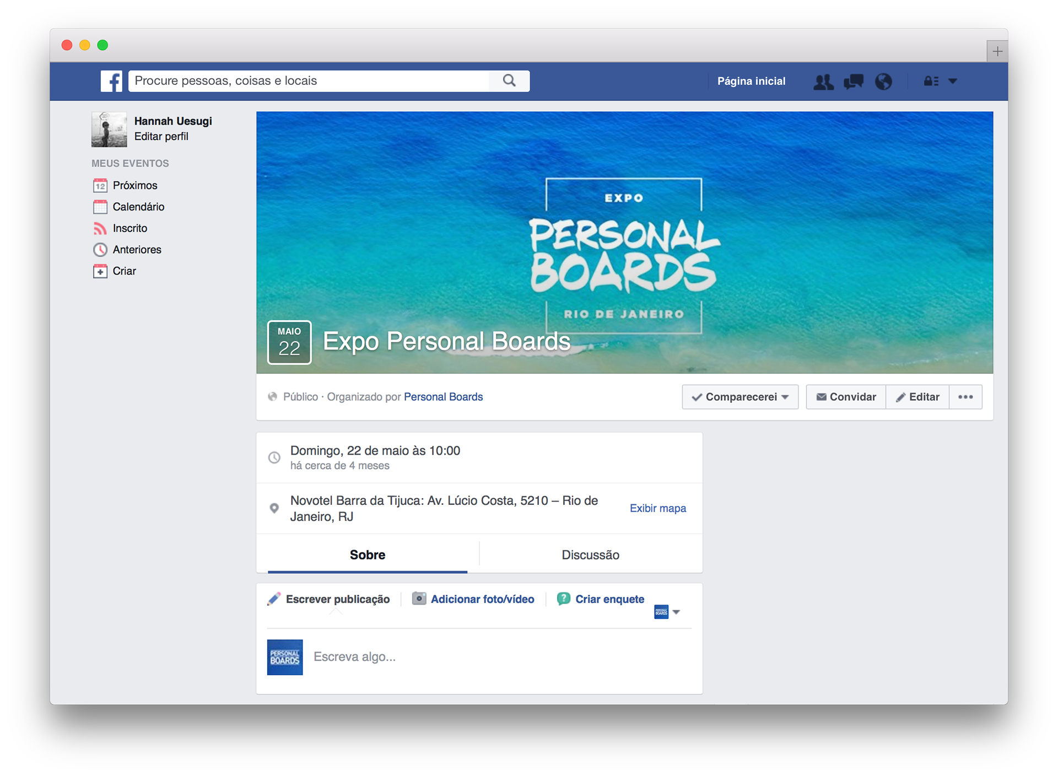This screenshot has height=776, width=1058.
Task: Select Criar to make an event
Action: click(x=124, y=271)
